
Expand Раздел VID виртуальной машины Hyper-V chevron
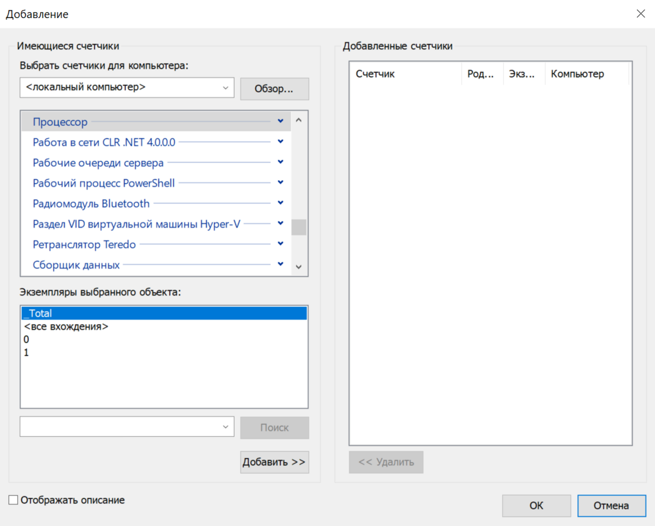click(x=281, y=224)
